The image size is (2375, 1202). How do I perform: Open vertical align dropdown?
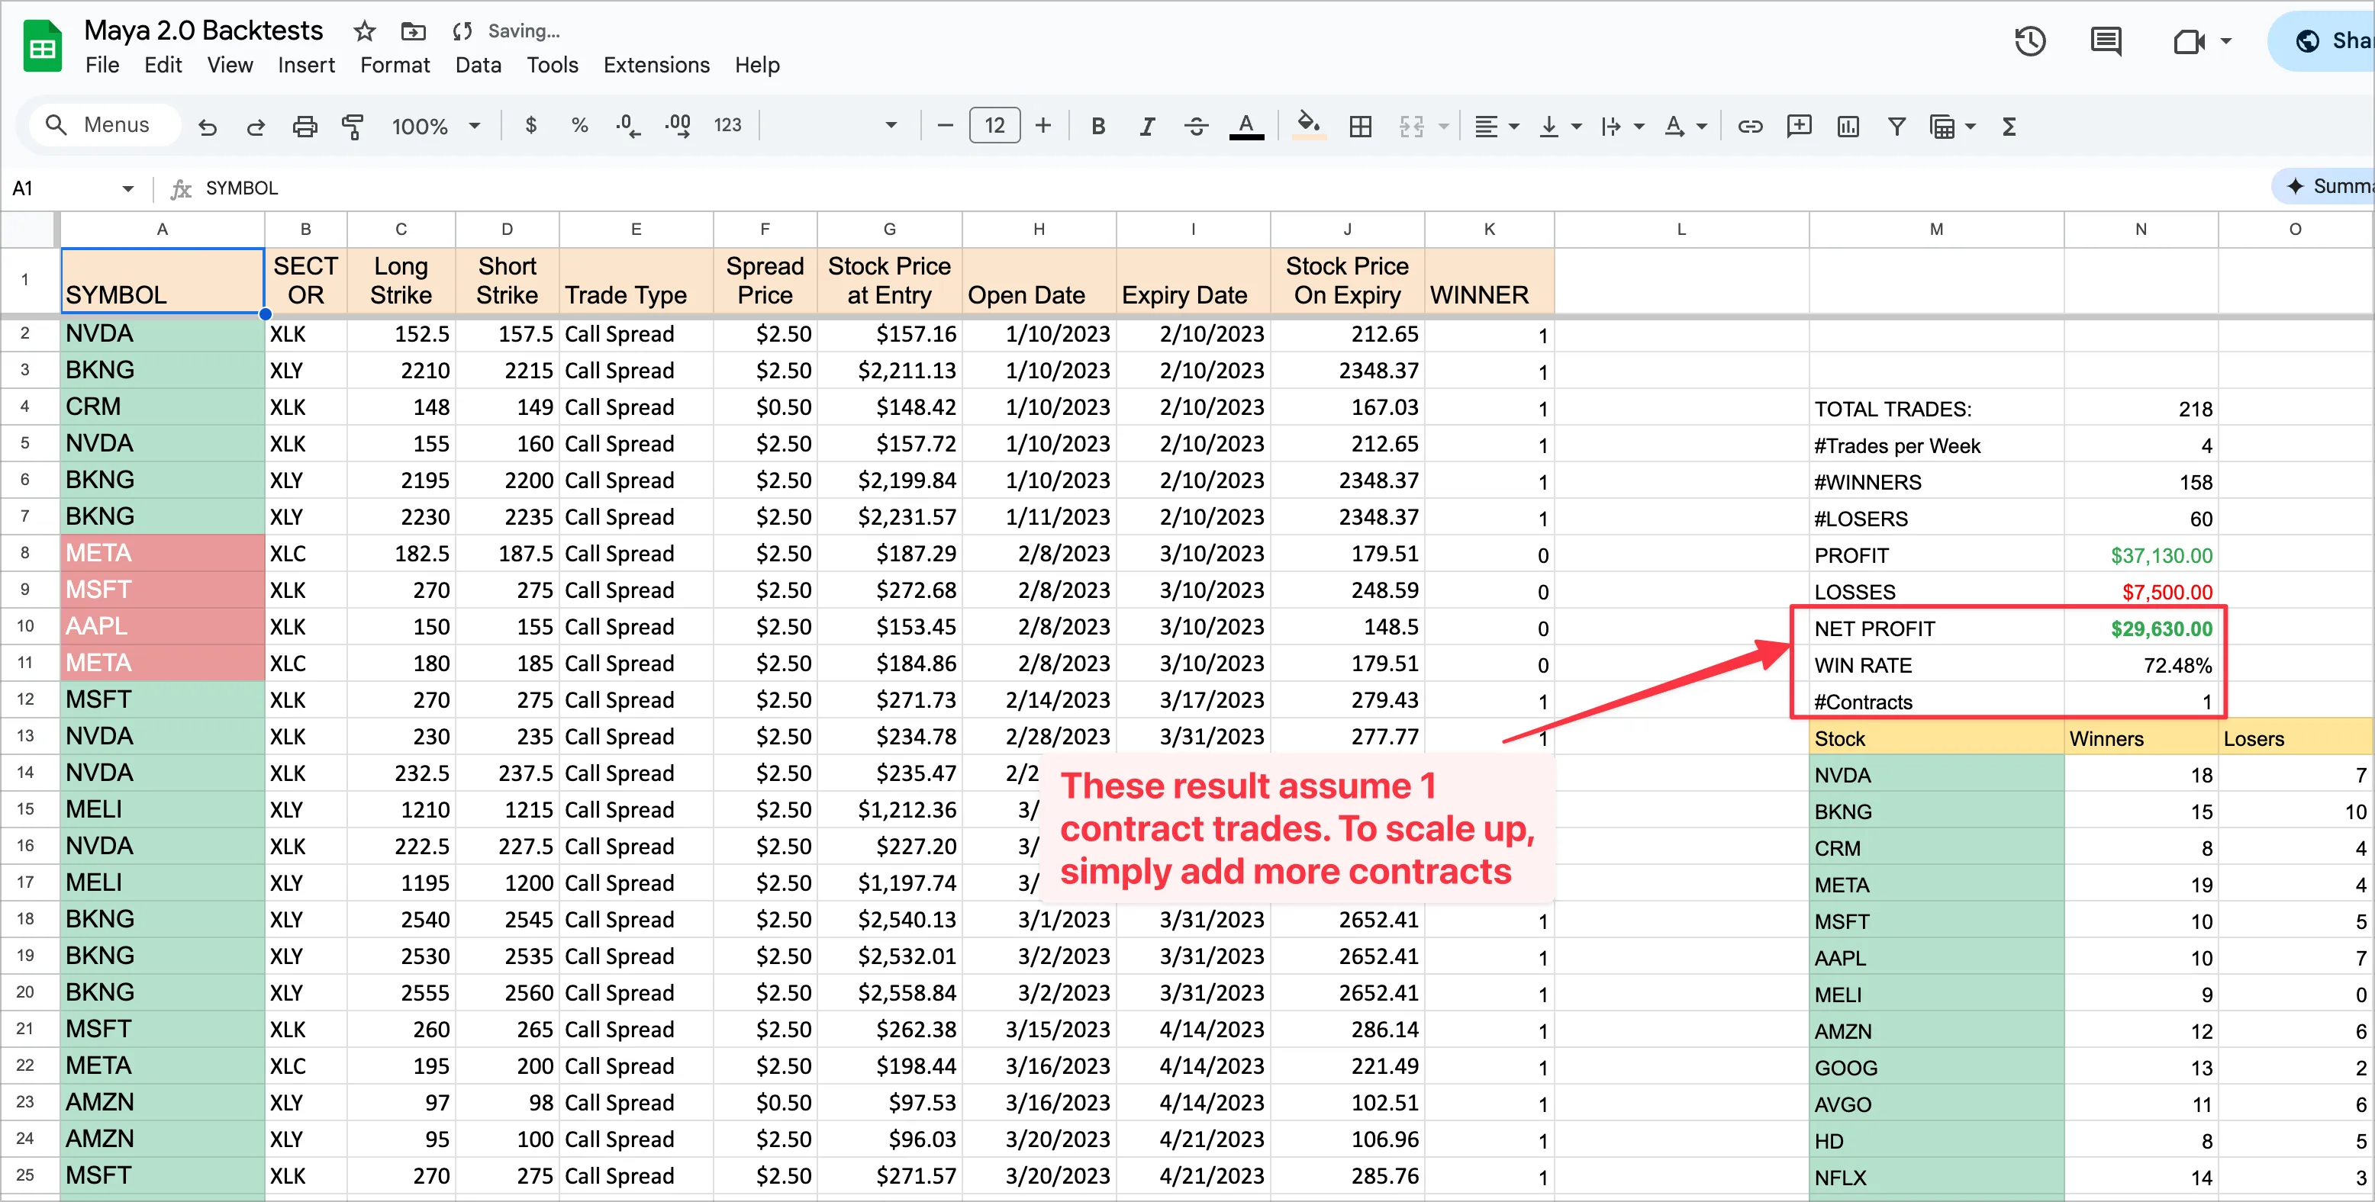point(1560,126)
